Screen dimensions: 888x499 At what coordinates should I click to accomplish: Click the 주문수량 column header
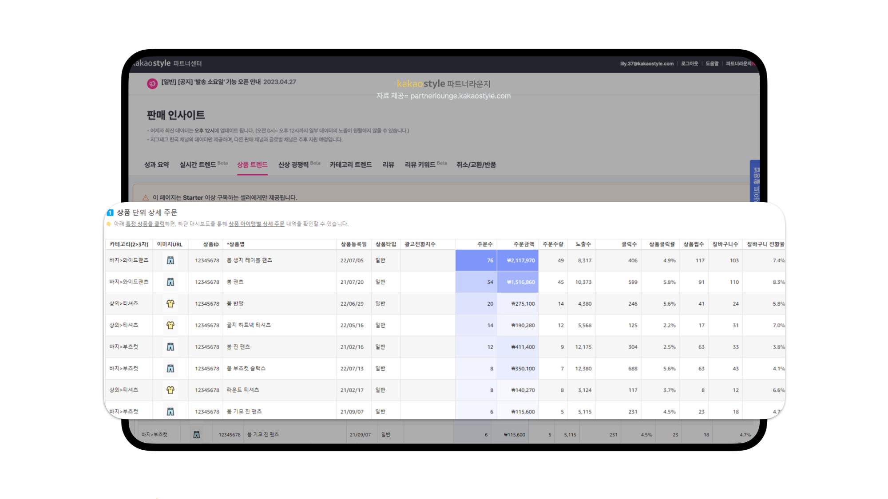(x=553, y=244)
